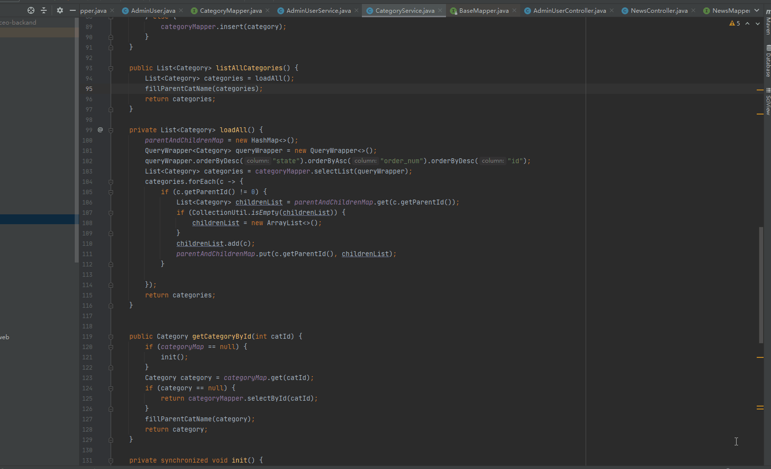Close the AdminUser.java tab
The width and height of the screenshot is (771, 469).
[181, 10]
